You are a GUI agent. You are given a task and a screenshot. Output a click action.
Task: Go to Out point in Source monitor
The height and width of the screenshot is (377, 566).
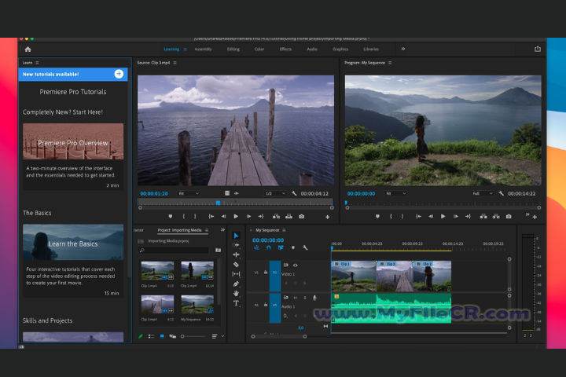click(x=261, y=217)
